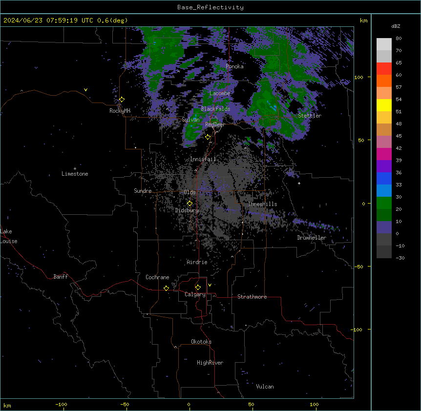Select the Blackfalds label
Viewport: 421px width, 411px height.
pos(215,109)
